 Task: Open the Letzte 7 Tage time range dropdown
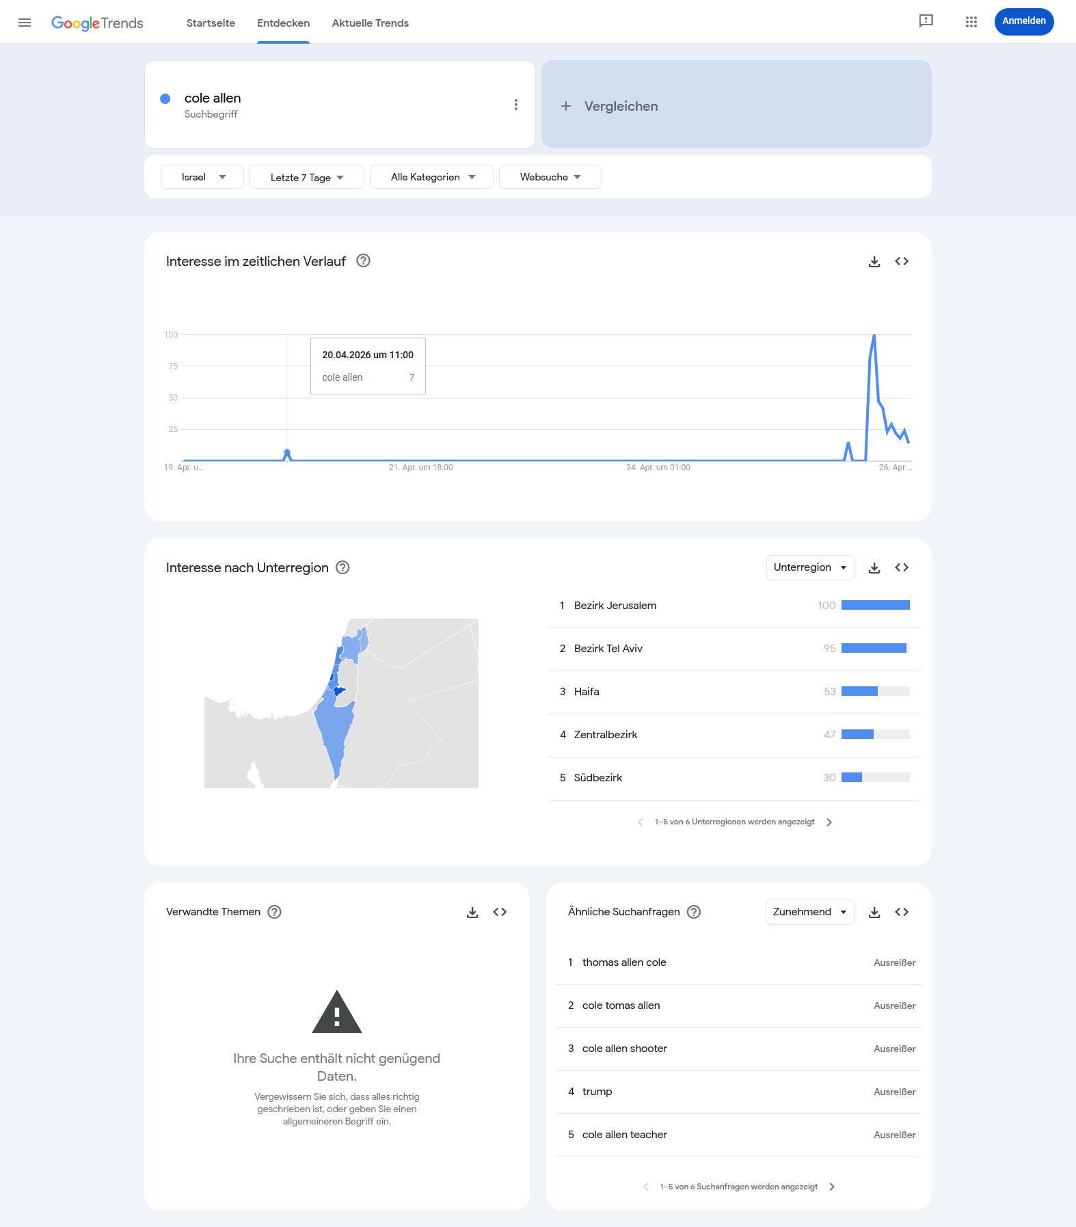tap(307, 177)
